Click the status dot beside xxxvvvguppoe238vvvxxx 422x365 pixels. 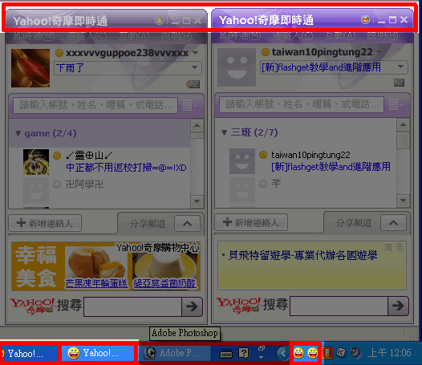59,53
